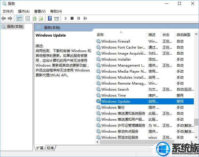199x157 pixels.
Task: Click 自动(延迟 startup type of Windows Search
Action: [x=185, y=90]
